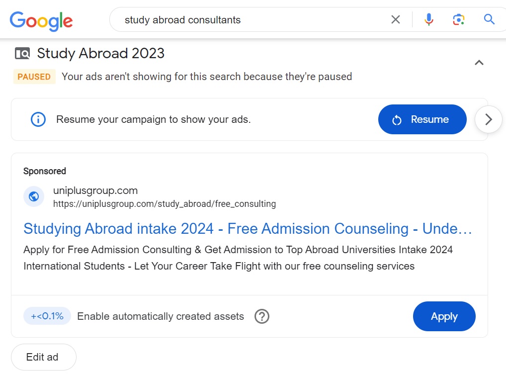Click the Edit ad button
This screenshot has height=375, width=506.
(x=43, y=357)
